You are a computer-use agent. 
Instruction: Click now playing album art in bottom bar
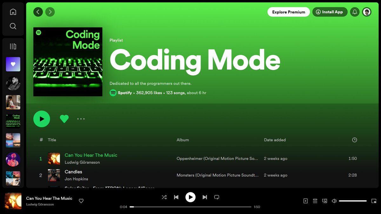coord(13,201)
